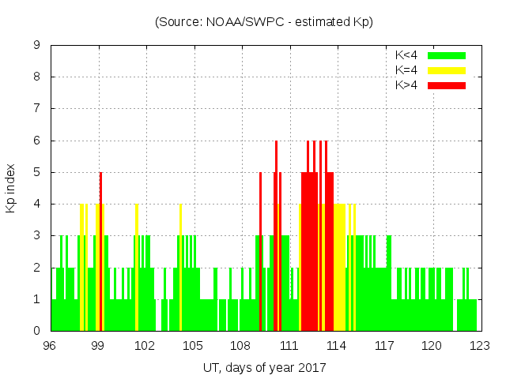Click the yellow K=4 legend swatch

[447, 70]
